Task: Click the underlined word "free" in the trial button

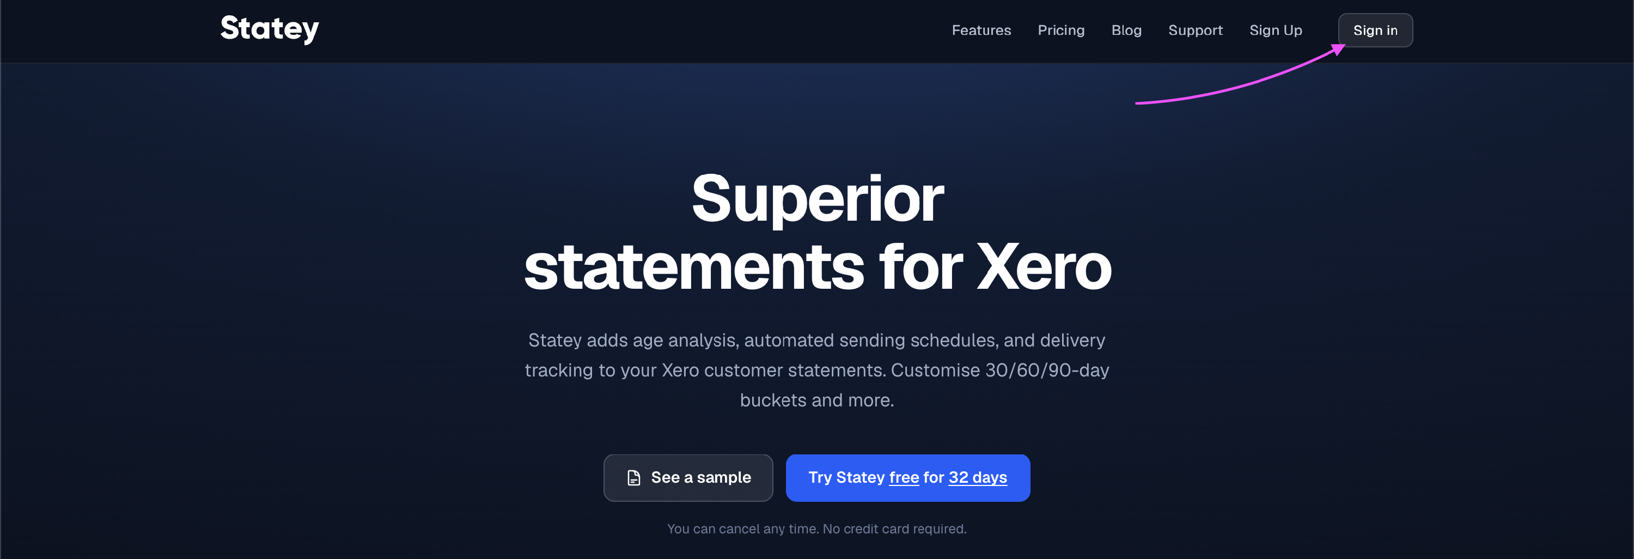Action: [903, 478]
